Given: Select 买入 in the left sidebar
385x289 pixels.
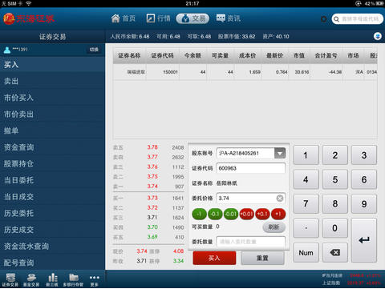Looking at the screenshot, I should [52, 65].
